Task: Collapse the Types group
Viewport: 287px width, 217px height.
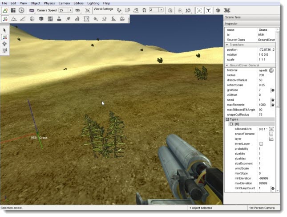Action: 227,119
